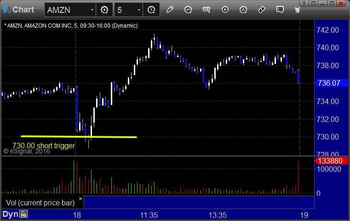Viewport: 350px width, 221px height.
Task: Click the red 133880 volume marker
Action: [x=331, y=161]
